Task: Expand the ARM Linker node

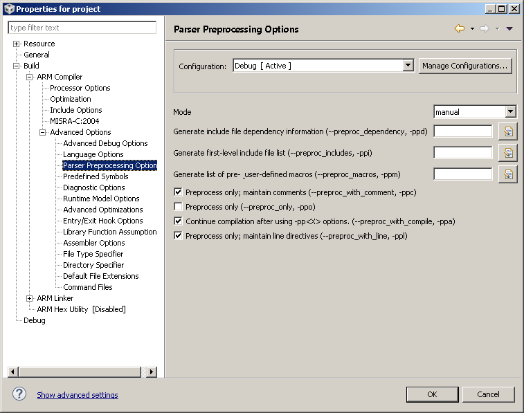Action: tap(29, 298)
